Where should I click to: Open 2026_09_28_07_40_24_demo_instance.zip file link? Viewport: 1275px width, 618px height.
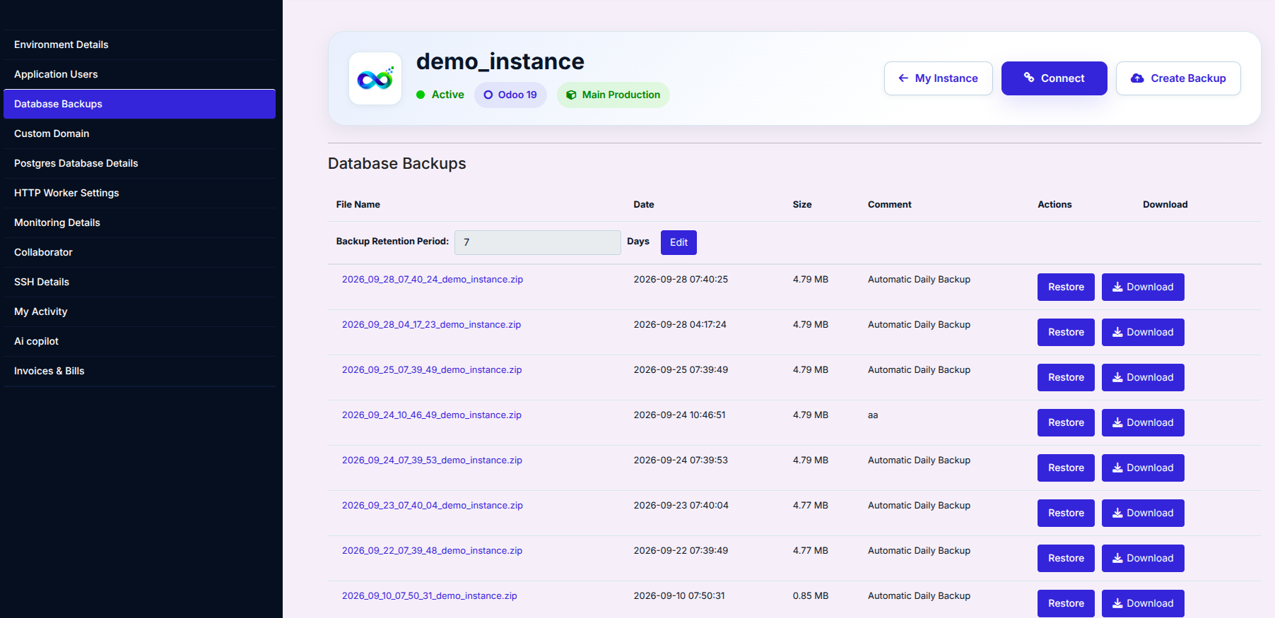[433, 280]
